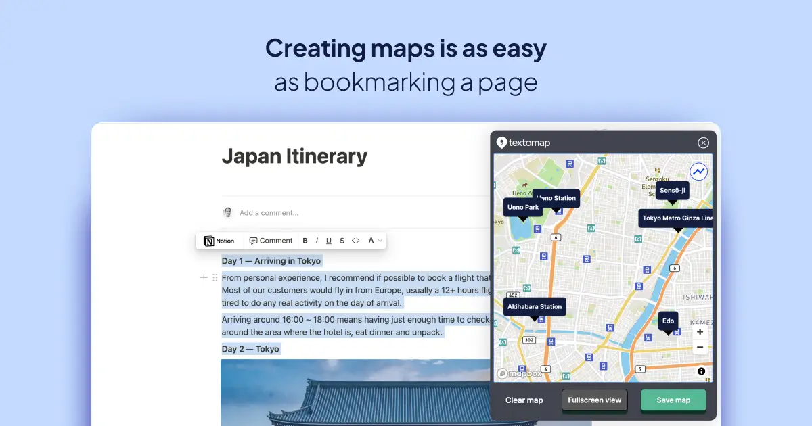Click the block drag handle icon

pyautogui.click(x=215, y=277)
